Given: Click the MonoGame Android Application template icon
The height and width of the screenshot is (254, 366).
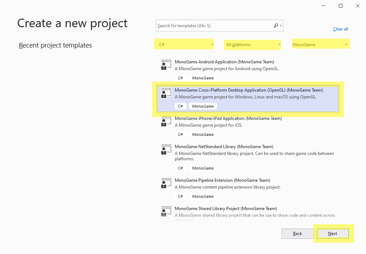Looking at the screenshot, I should click(166, 65).
